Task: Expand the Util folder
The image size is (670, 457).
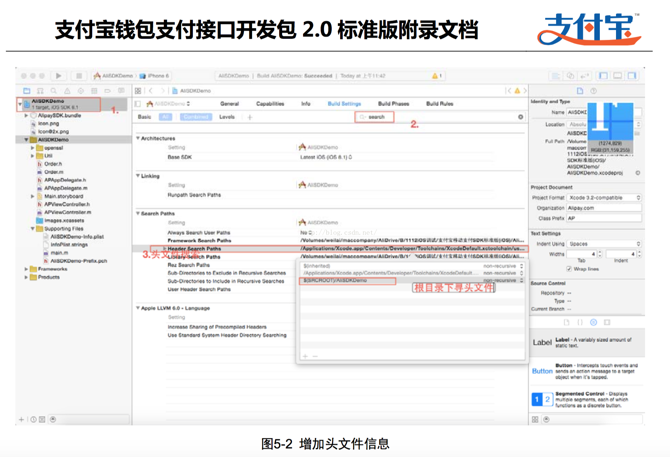Action: [32, 156]
